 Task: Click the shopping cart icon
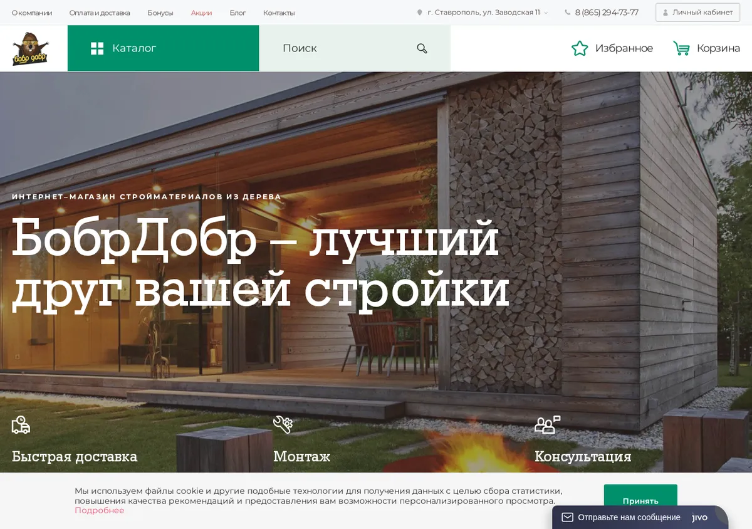681,48
